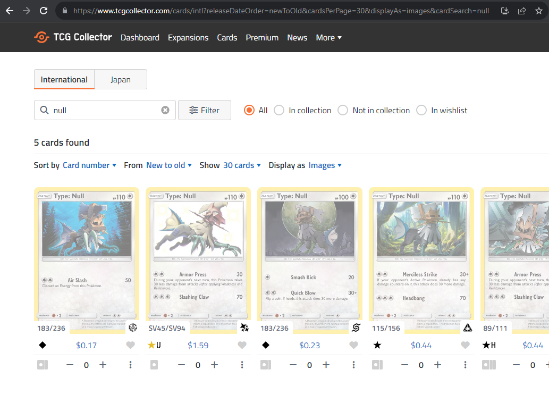Screen dimensions: 549x420
Task: Increase quantity of the 115/156 card
Action: 437,365
